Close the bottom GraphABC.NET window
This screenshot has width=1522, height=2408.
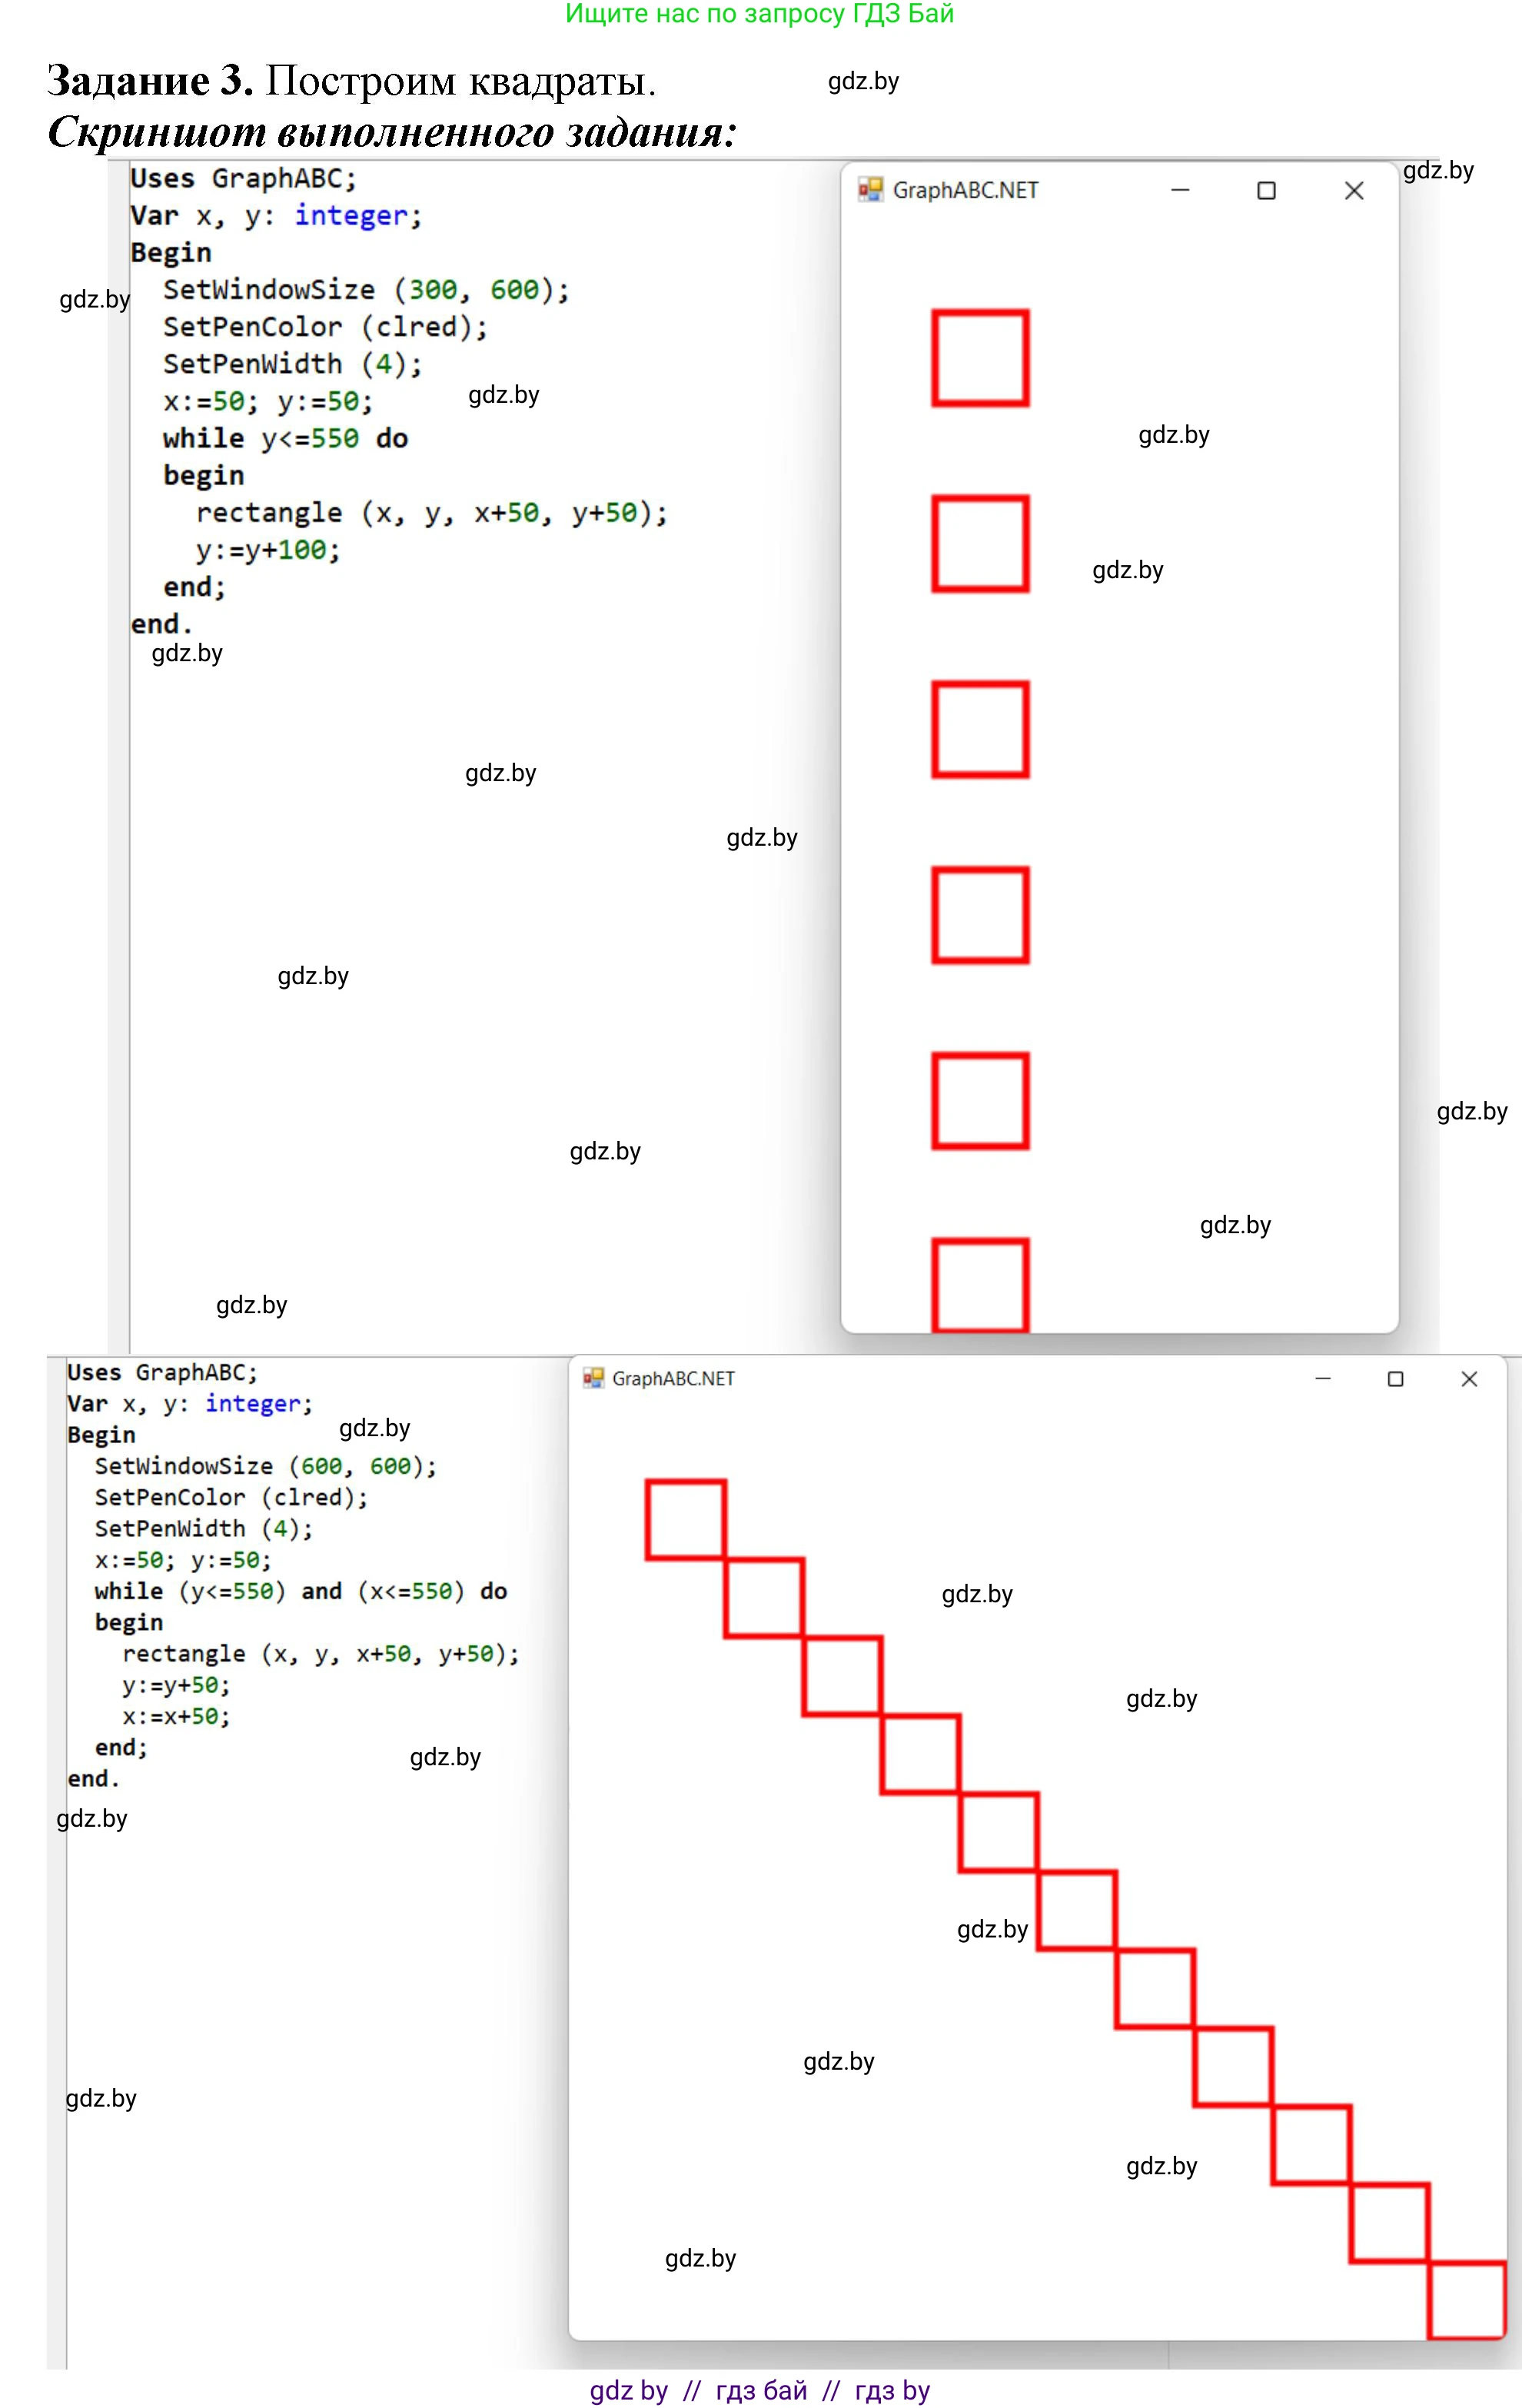click(x=1469, y=1378)
